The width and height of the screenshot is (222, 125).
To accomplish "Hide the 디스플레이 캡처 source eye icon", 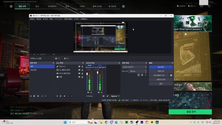I will click(79, 70).
